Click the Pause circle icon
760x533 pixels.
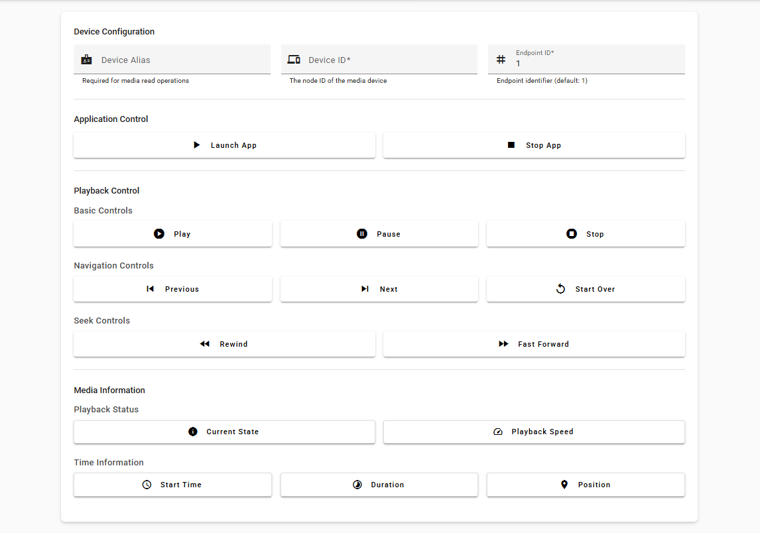click(362, 234)
